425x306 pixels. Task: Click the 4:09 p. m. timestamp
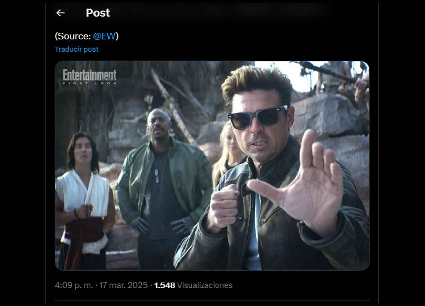point(73,285)
